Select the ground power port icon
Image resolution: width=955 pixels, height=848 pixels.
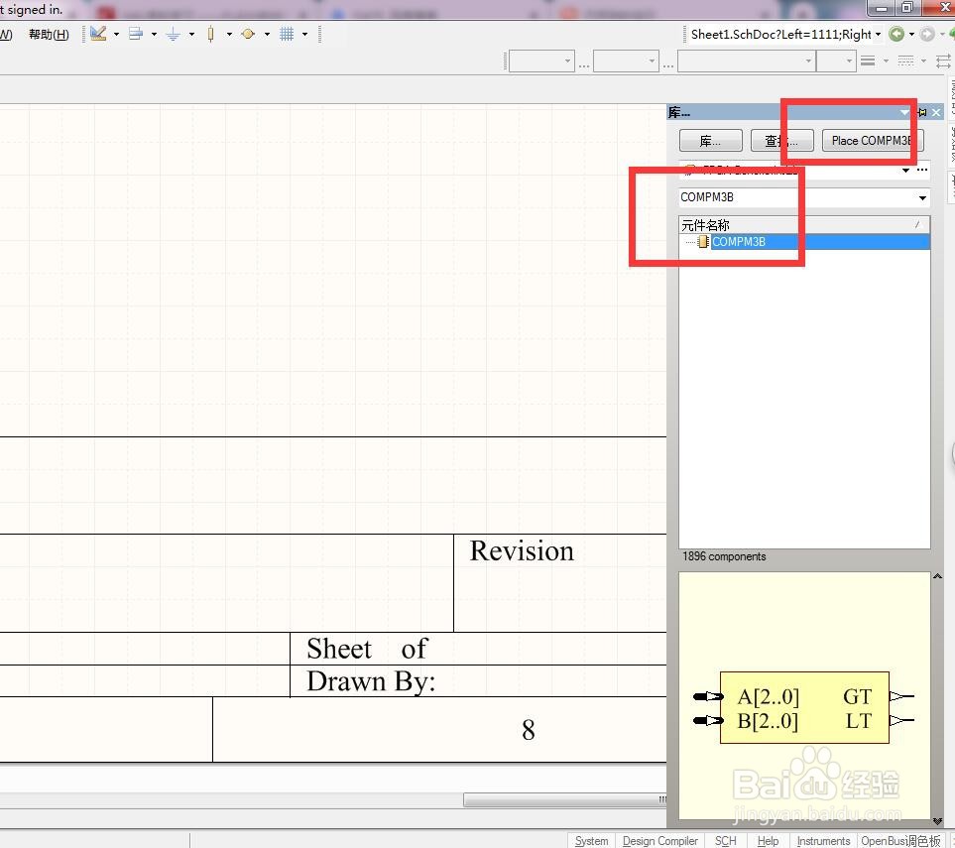pyautogui.click(x=173, y=34)
